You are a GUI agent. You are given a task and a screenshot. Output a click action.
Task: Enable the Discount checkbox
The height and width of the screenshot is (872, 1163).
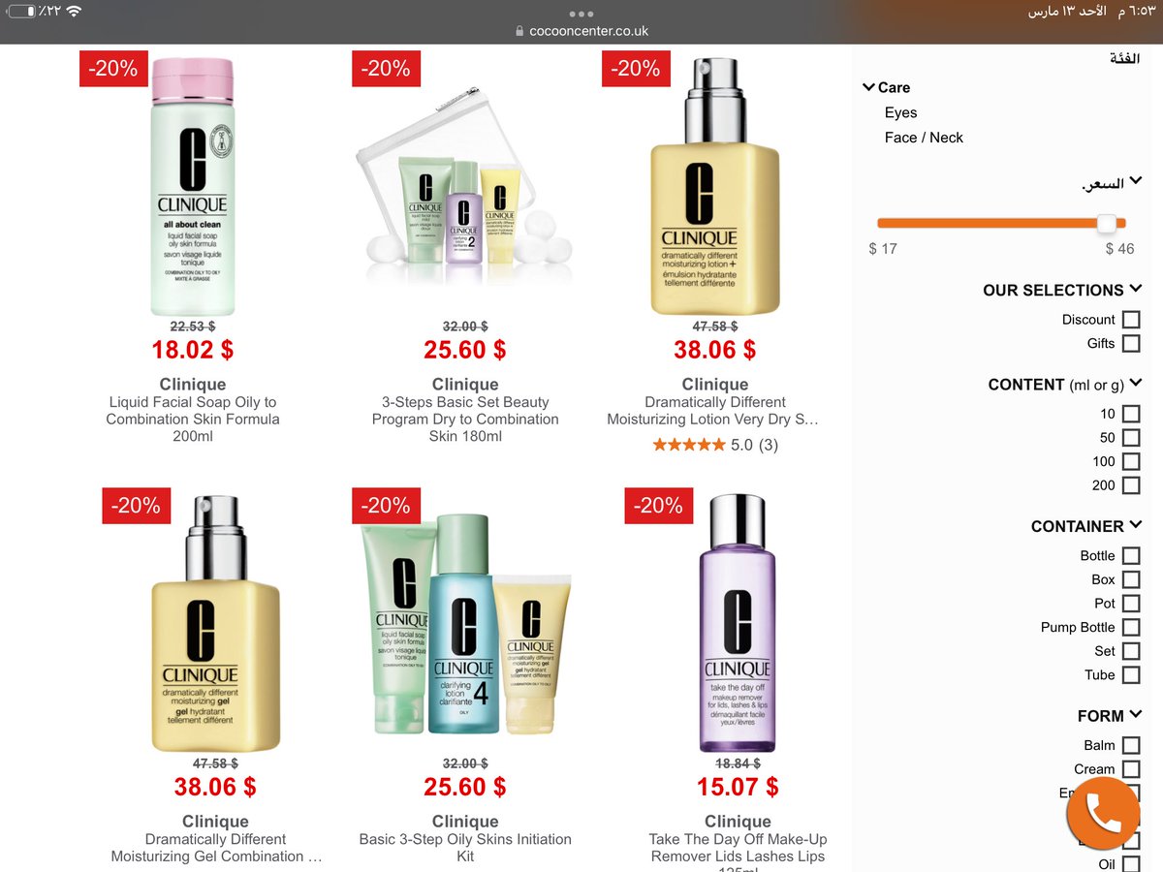pyautogui.click(x=1130, y=320)
